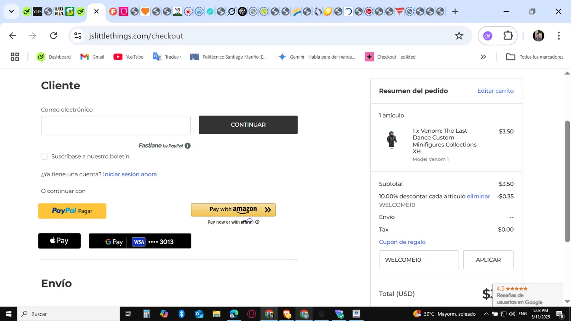Open the Dashboard bookmark
Image resolution: width=571 pixels, height=321 pixels.
click(54, 57)
